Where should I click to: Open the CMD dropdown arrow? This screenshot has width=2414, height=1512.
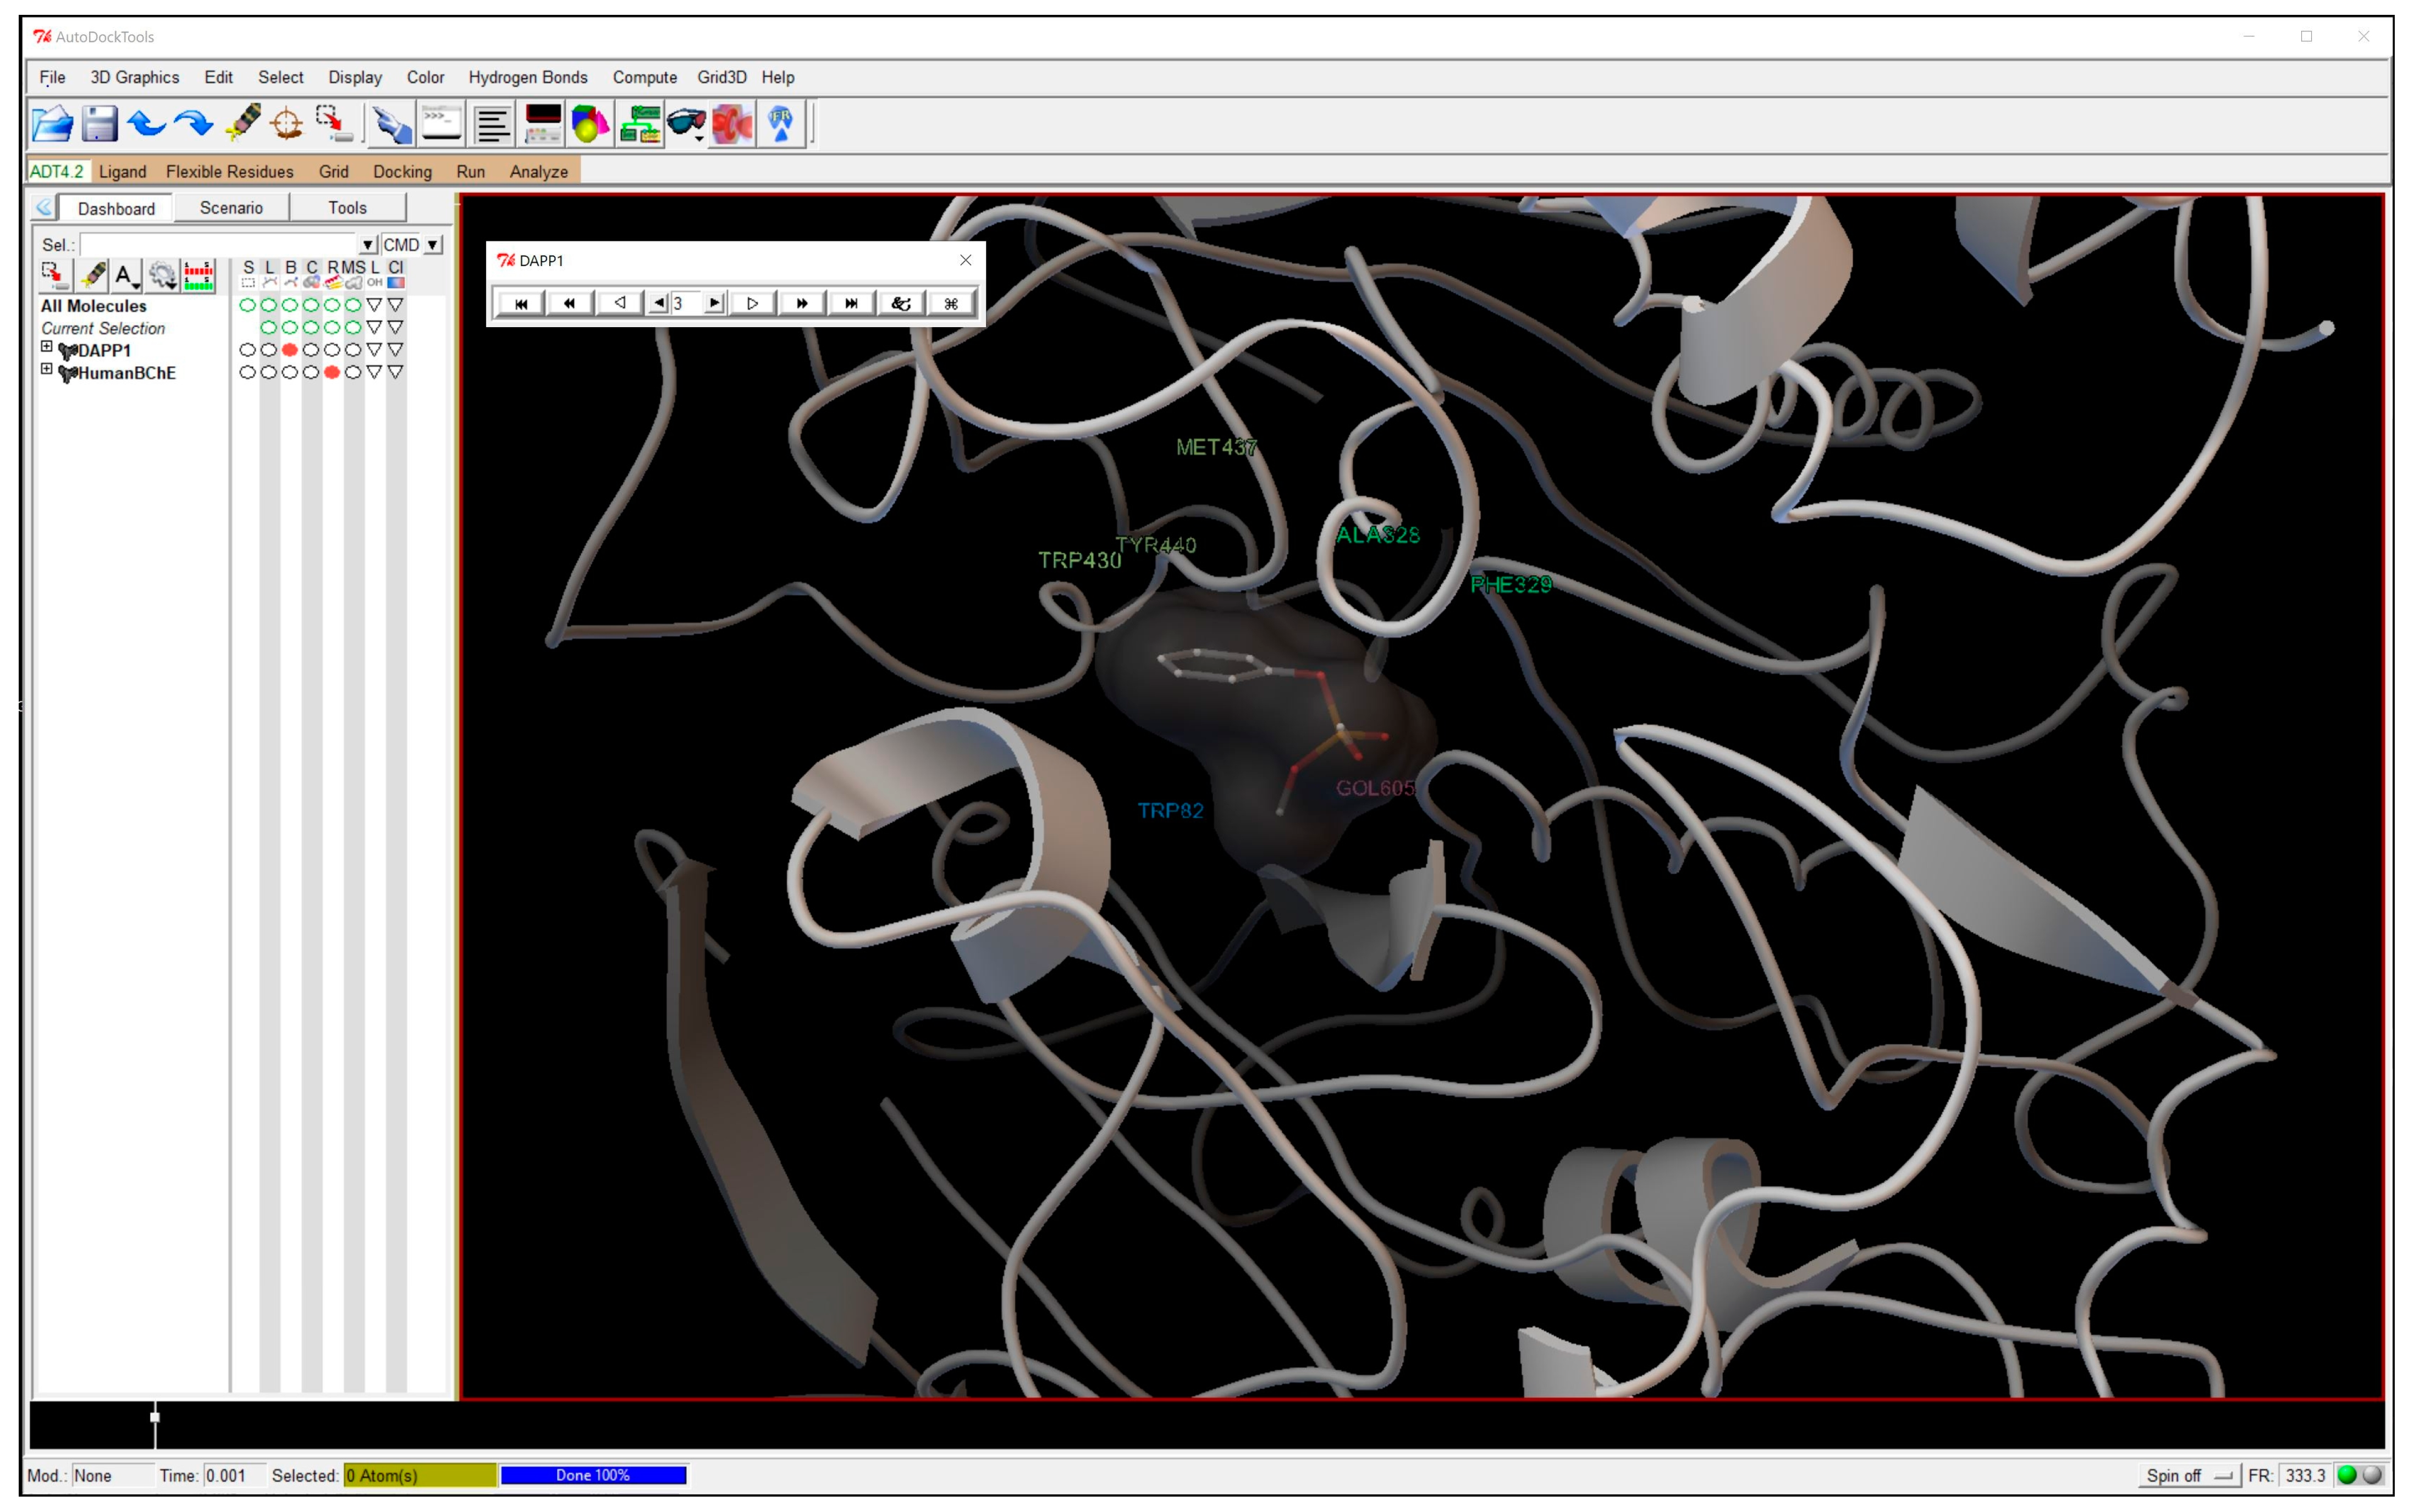click(433, 245)
